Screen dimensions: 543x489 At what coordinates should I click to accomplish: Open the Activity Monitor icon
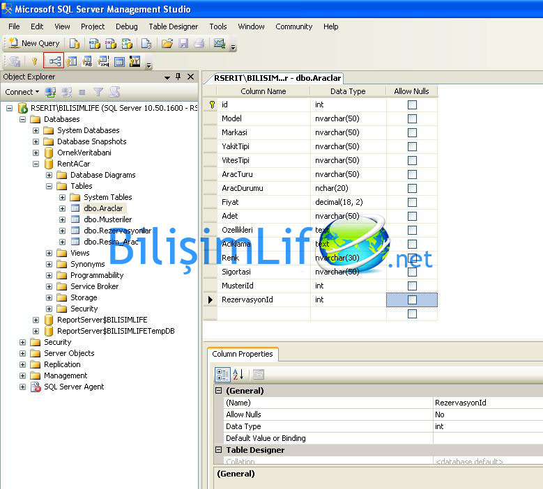click(219, 44)
